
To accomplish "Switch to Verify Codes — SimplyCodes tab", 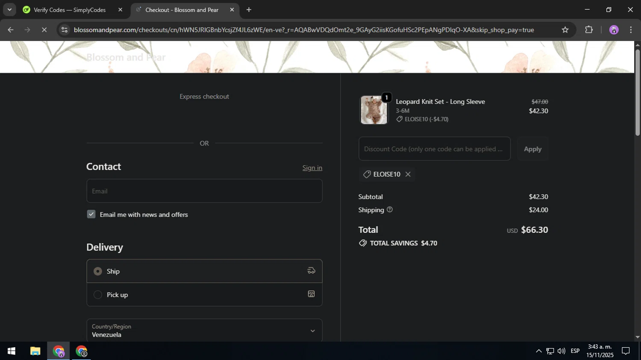I will (70, 10).
